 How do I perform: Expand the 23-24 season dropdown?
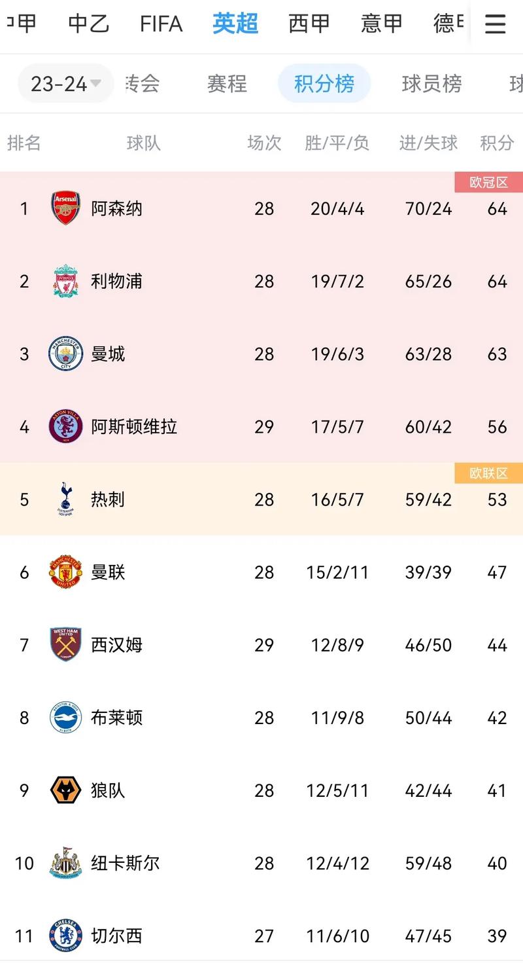point(65,84)
